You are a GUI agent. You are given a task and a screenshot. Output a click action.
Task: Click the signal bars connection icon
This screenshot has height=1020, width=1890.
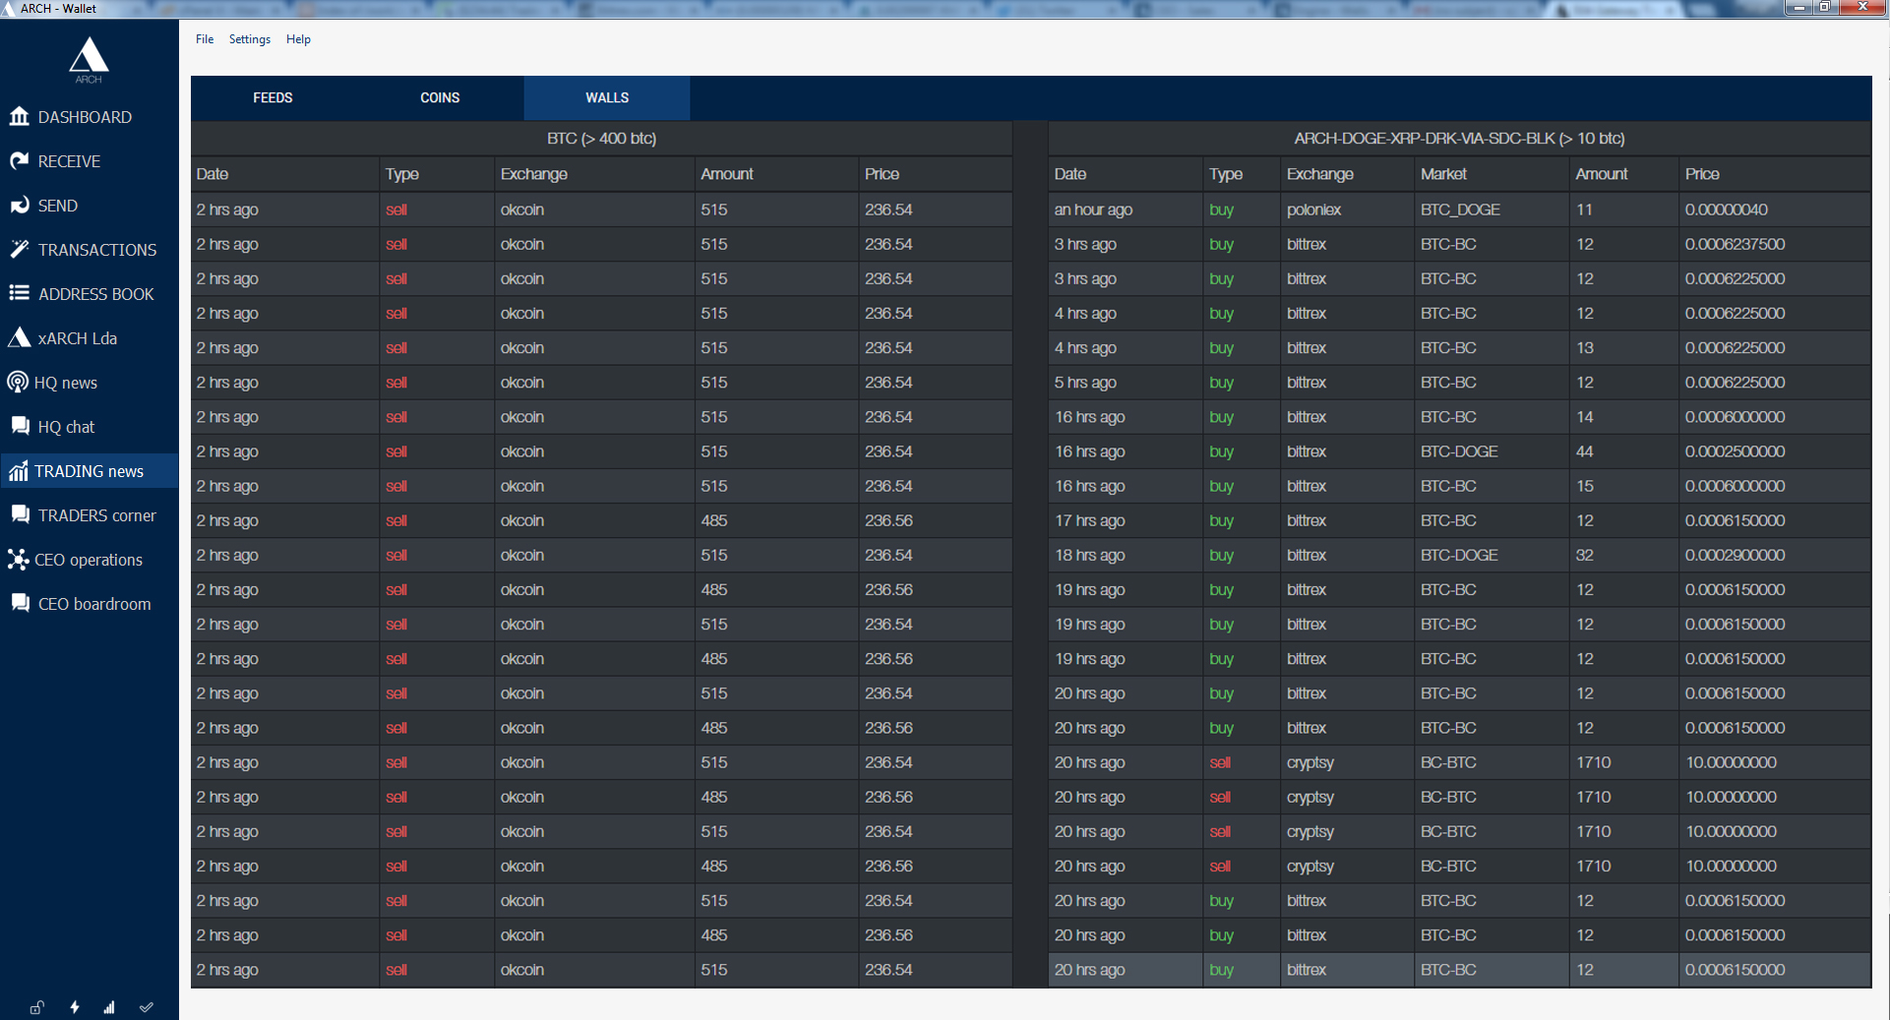(109, 1007)
